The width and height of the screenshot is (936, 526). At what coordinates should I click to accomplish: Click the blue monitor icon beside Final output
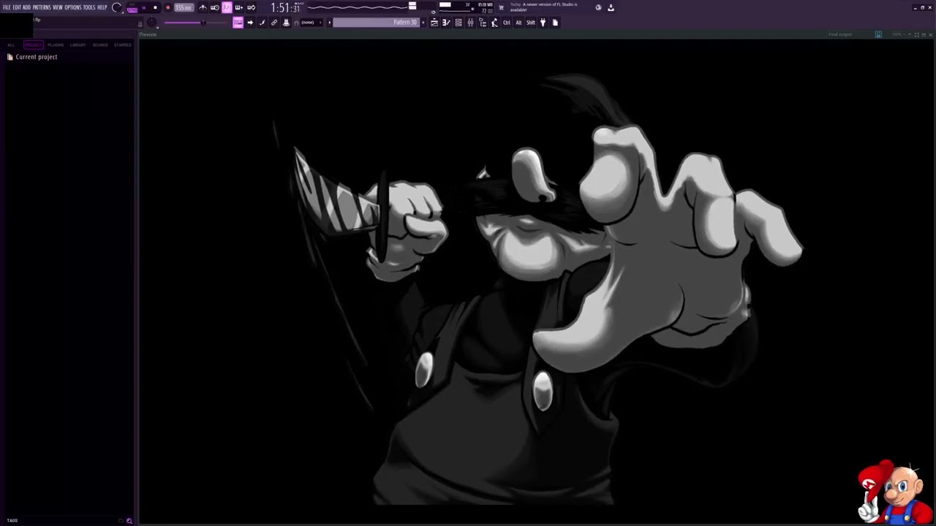pyautogui.click(x=878, y=34)
